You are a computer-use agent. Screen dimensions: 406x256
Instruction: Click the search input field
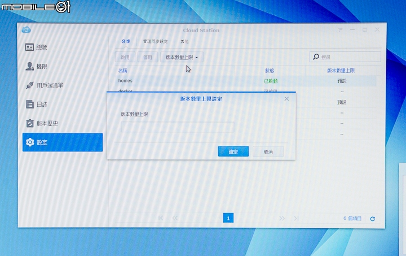coord(345,57)
